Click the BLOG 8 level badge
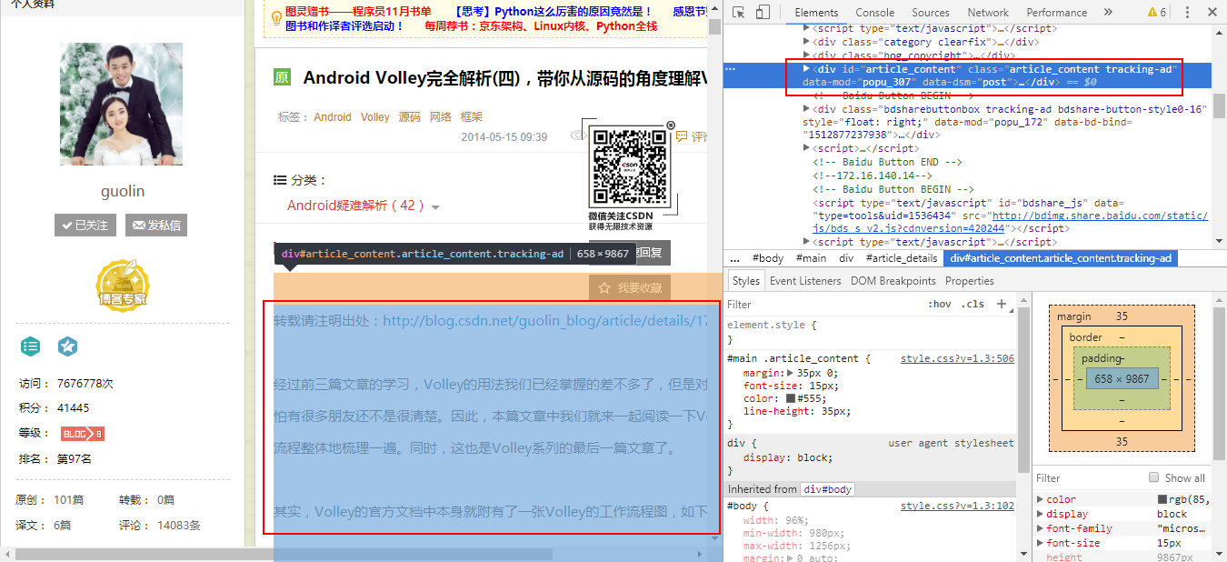 coord(83,434)
